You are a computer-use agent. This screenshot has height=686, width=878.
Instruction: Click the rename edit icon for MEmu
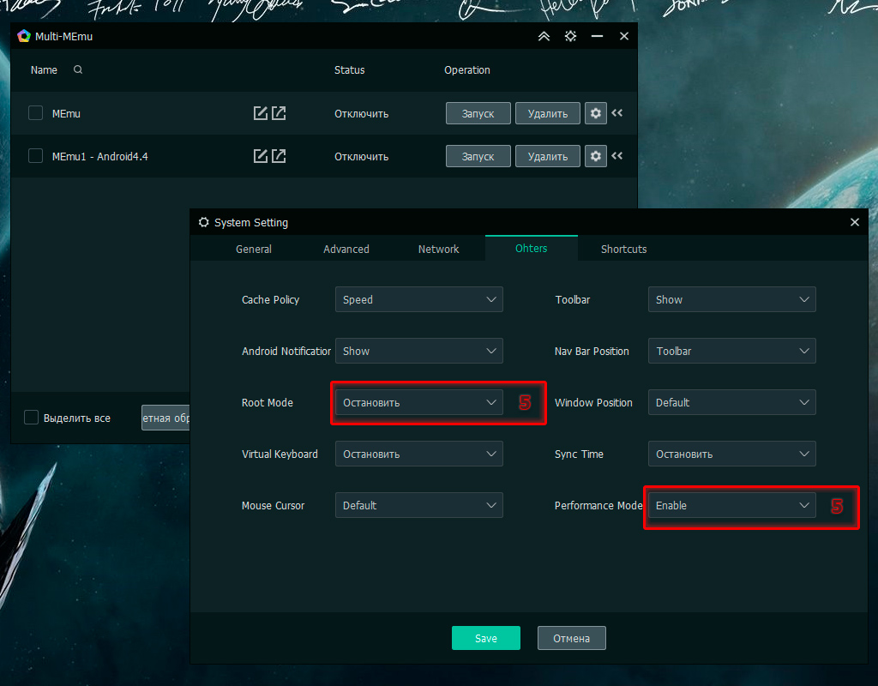tap(261, 113)
